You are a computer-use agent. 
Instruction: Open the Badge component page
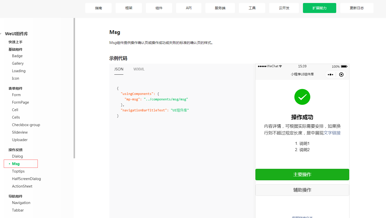click(x=17, y=56)
